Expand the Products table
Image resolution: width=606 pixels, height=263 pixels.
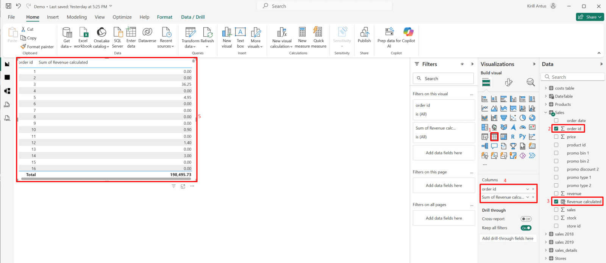click(546, 104)
